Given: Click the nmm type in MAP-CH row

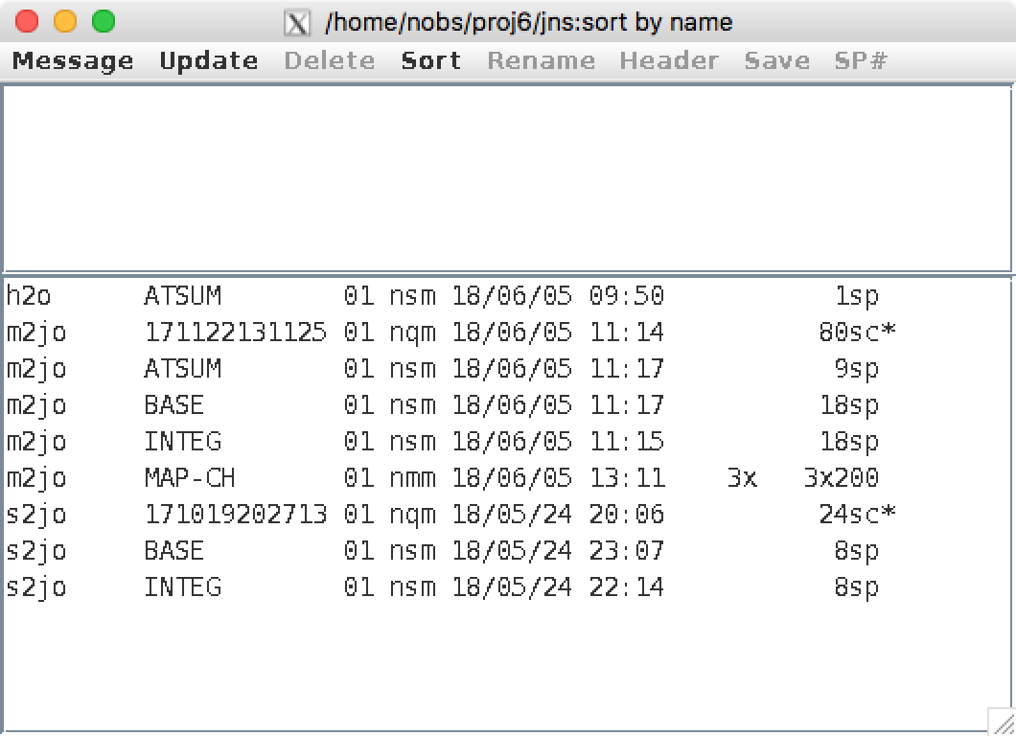Looking at the screenshot, I should [412, 477].
